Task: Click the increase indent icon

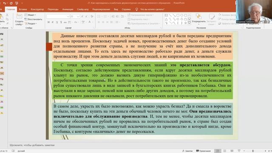Action: 117,16
